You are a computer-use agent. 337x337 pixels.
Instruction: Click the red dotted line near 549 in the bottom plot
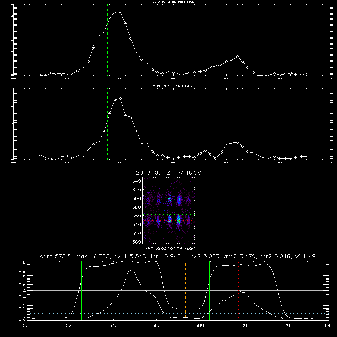click(133, 290)
